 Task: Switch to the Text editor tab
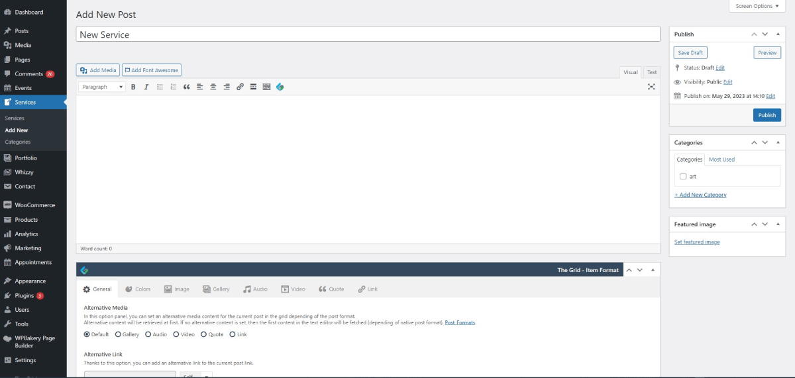(x=652, y=72)
